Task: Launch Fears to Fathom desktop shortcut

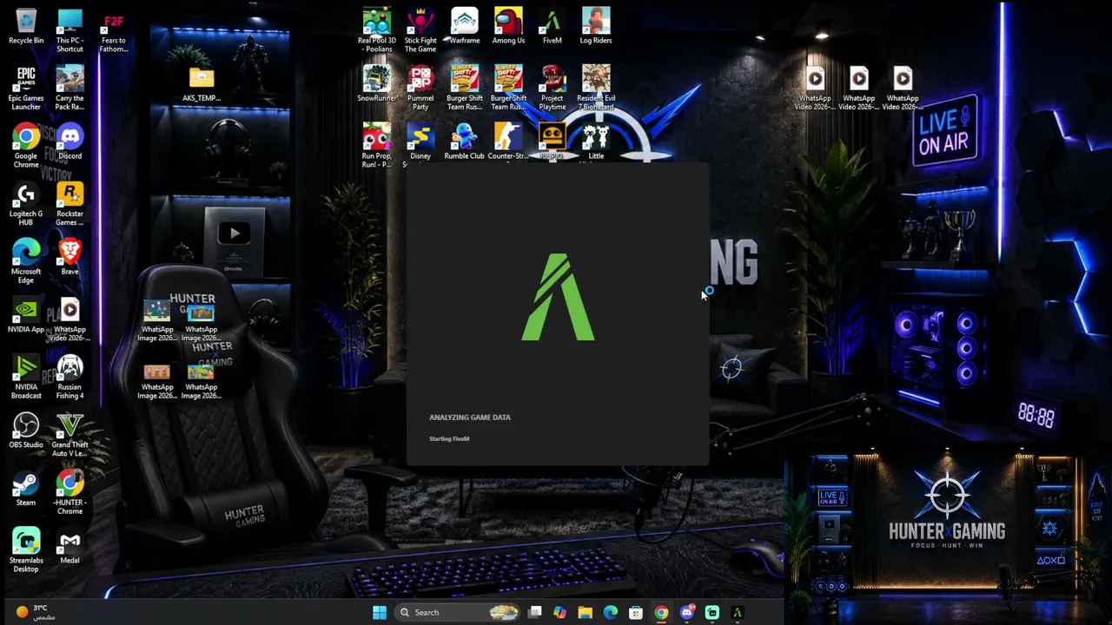Action: click(x=113, y=30)
